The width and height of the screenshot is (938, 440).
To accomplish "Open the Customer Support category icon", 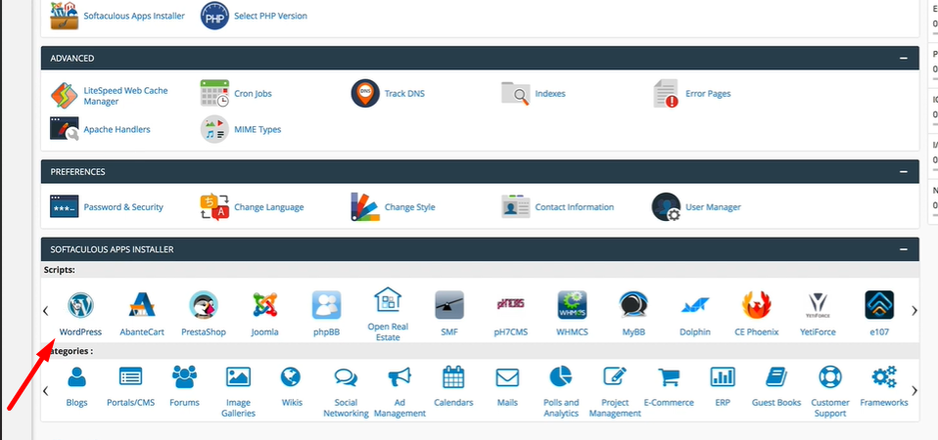I will (x=830, y=377).
